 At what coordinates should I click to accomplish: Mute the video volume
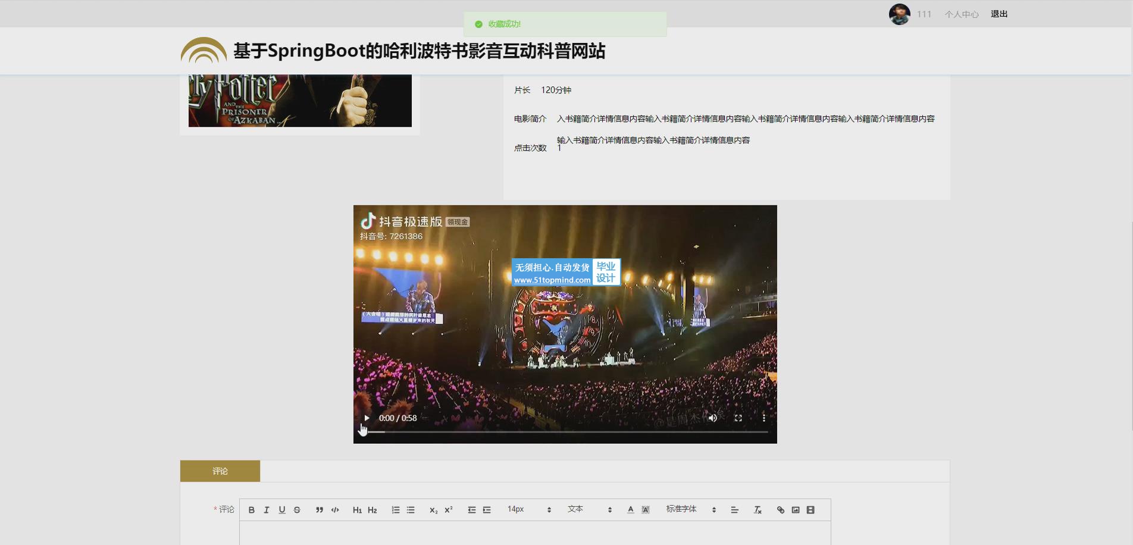712,418
